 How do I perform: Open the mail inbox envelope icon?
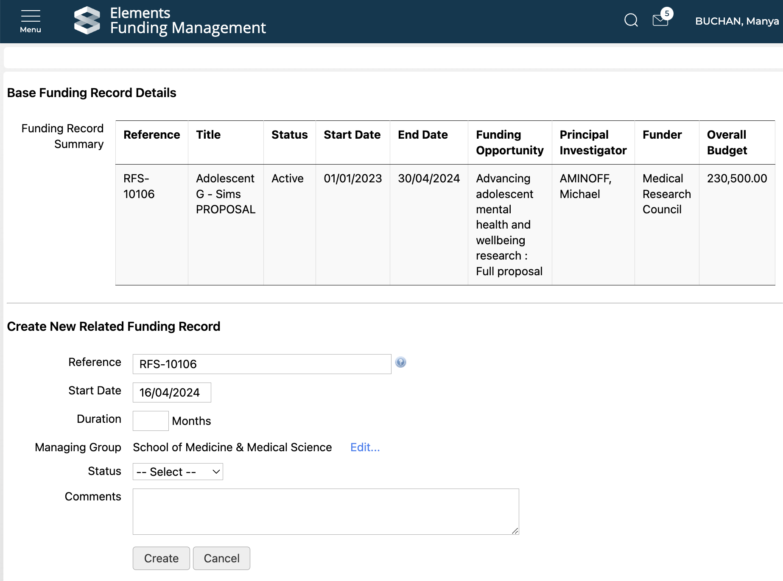coord(660,20)
